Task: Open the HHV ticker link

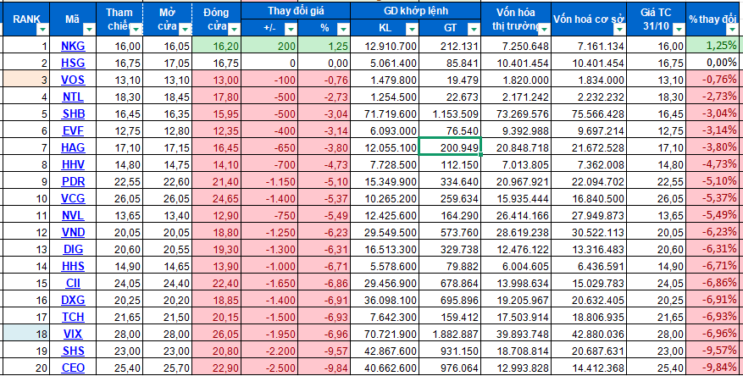Action: coord(73,164)
